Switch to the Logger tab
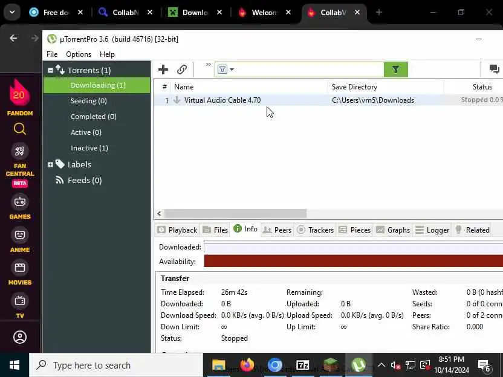Viewport: 503px width, 377px height. (432, 230)
